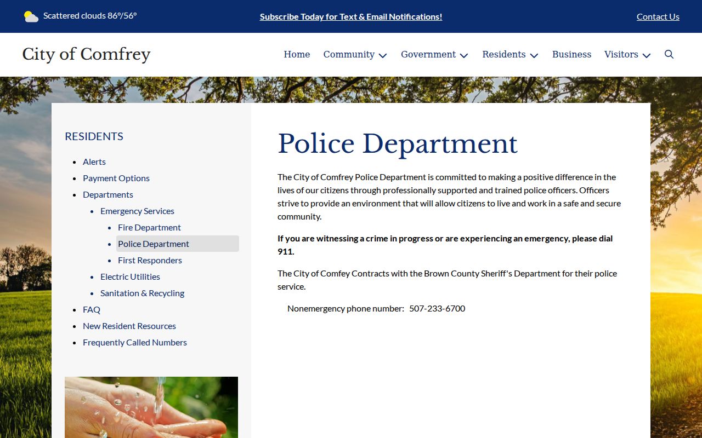Expand the Residents menu chevron
The image size is (702, 438).
coord(534,55)
